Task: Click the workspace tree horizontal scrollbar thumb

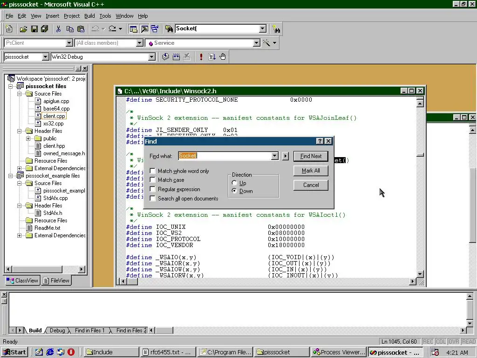Action: pyautogui.click(x=37, y=269)
